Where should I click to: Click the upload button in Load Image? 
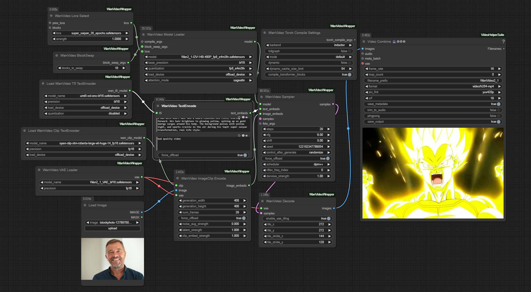tap(113, 228)
